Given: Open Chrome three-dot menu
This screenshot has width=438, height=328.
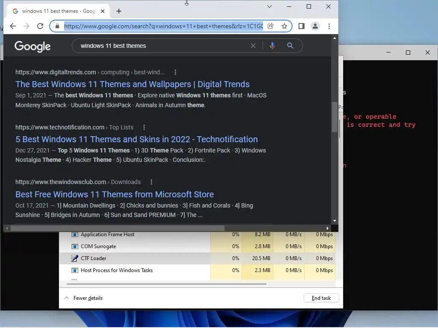Looking at the screenshot, I should (329, 26).
